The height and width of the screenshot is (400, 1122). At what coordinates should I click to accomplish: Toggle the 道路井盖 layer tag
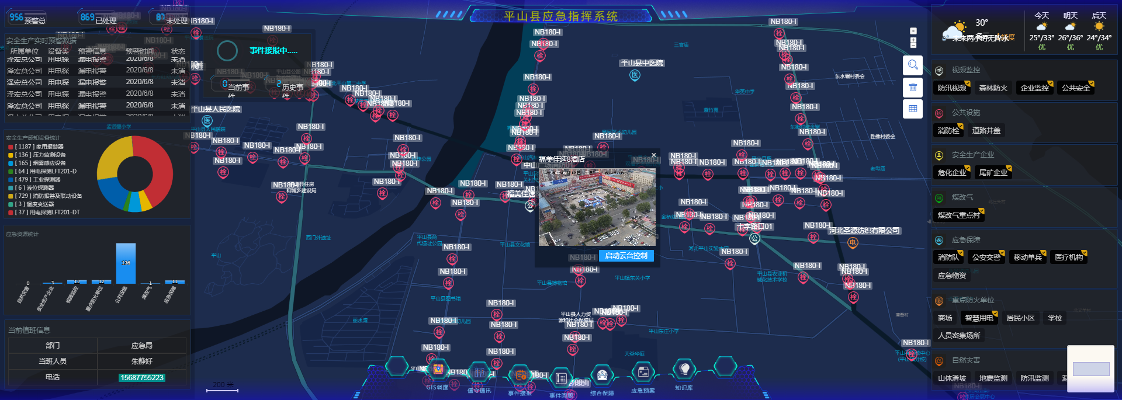(986, 131)
